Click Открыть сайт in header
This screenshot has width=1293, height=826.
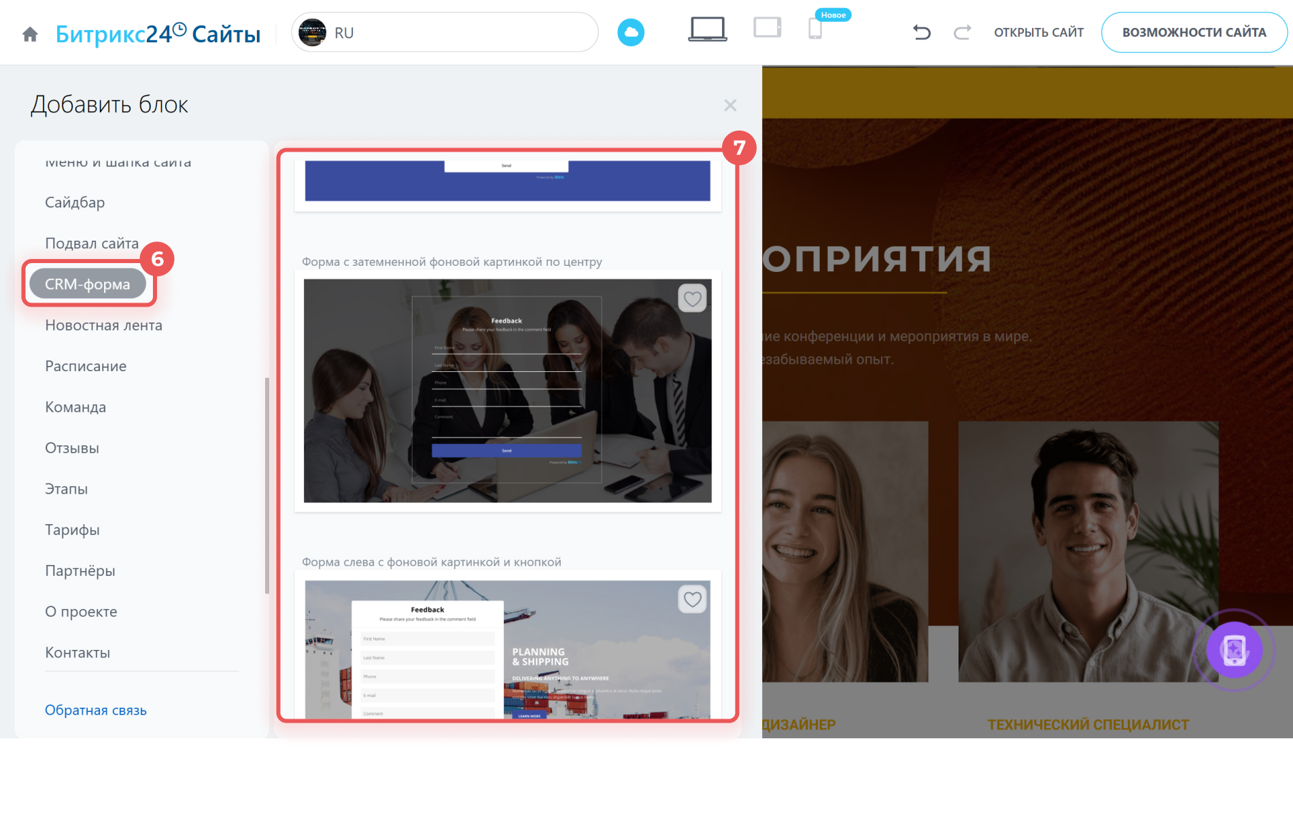pyautogui.click(x=1038, y=33)
